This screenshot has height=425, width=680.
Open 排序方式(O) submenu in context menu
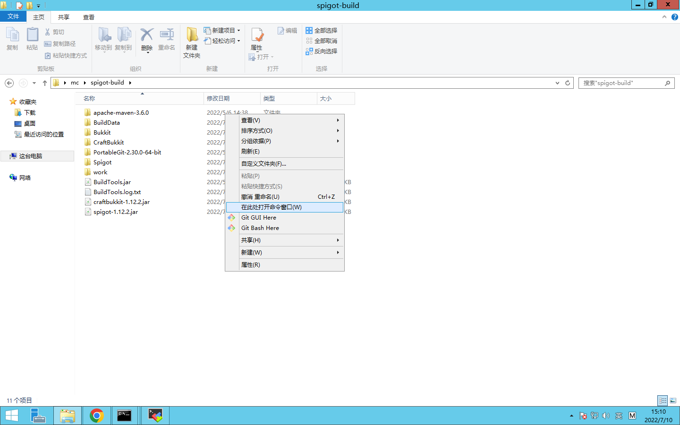coord(285,131)
